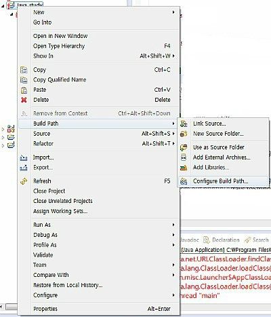
Task: Click the Declaration tab icon
Action: (x=207, y=240)
